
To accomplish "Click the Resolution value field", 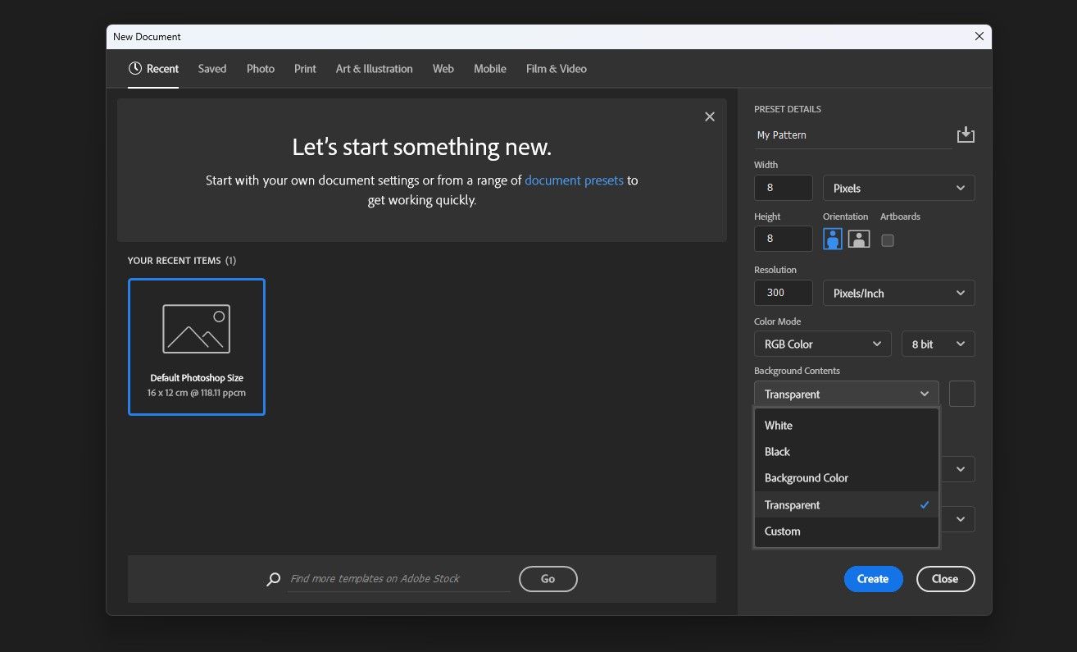I will point(784,293).
